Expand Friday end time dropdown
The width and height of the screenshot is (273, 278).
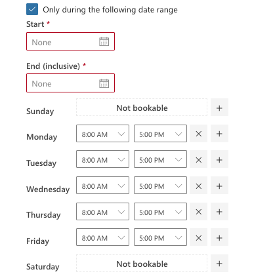pyautogui.click(x=160, y=237)
